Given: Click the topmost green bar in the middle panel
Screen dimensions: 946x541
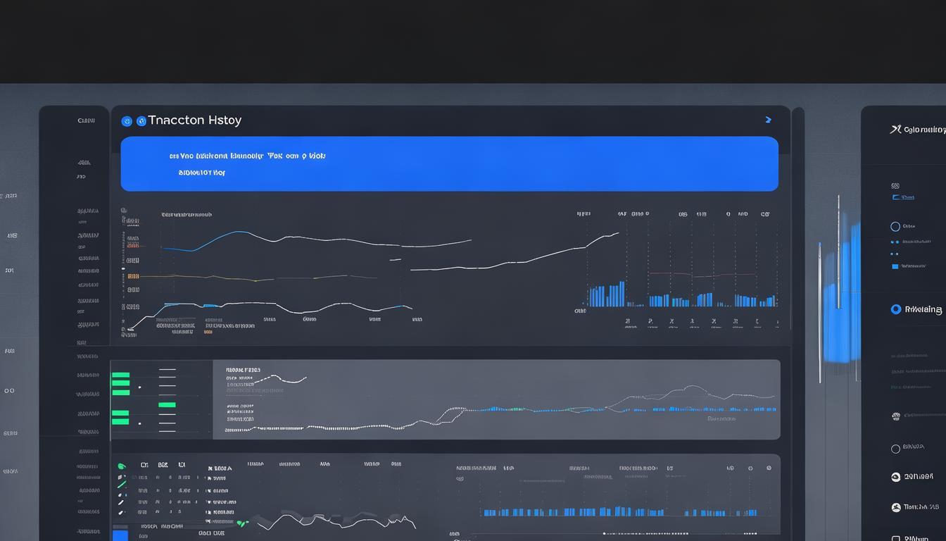Looking at the screenshot, I should point(120,375).
